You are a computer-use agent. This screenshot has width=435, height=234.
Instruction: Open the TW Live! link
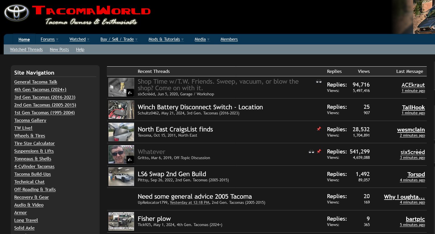pos(23,128)
